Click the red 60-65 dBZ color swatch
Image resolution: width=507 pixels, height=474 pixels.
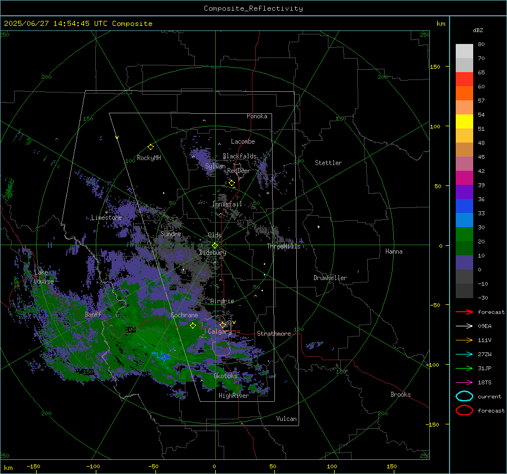[464, 79]
